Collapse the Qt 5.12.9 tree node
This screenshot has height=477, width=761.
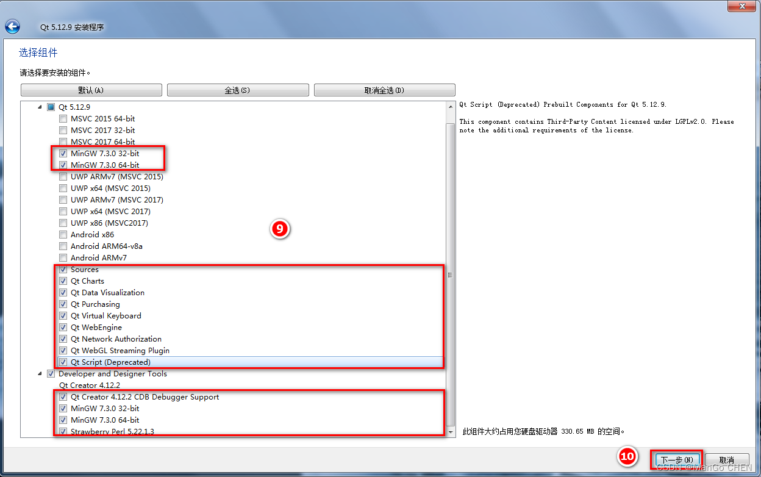40,107
